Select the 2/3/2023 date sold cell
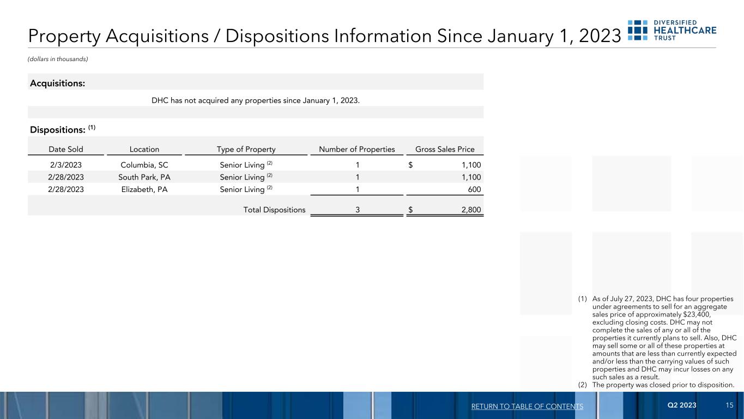The width and height of the screenshot is (744, 419). pos(66,164)
